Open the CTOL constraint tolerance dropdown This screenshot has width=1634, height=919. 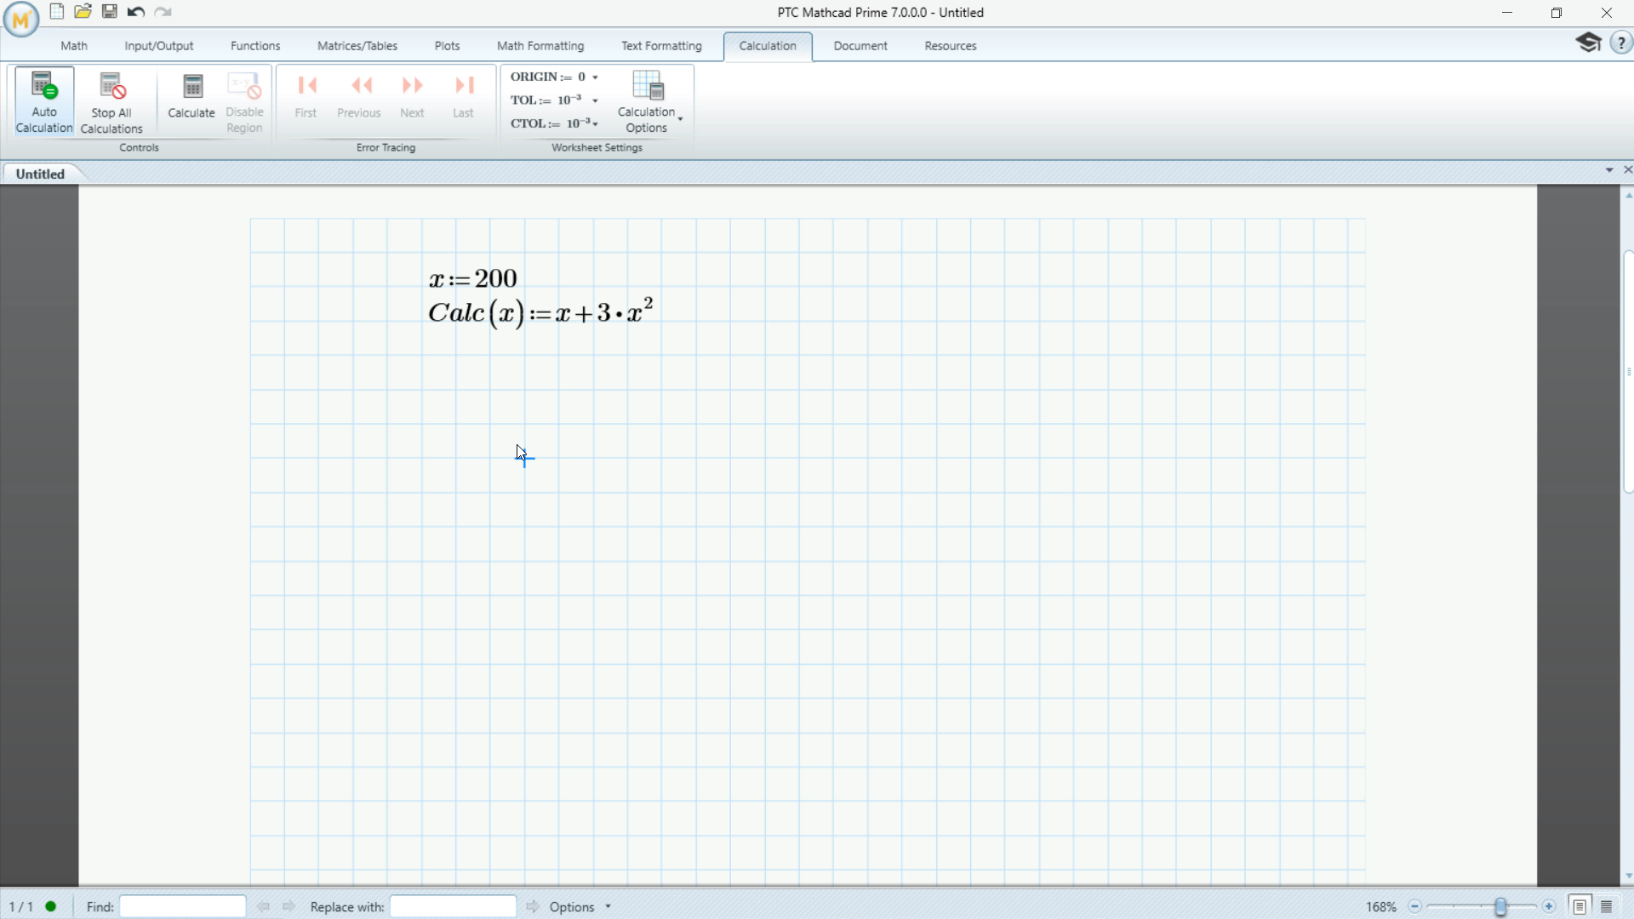point(595,124)
